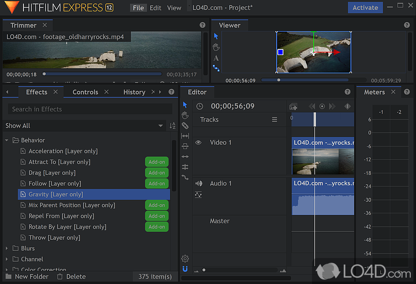Screen dimensions: 416x284
Task: Show panel tabs to the left
Action: [x=7, y=92]
